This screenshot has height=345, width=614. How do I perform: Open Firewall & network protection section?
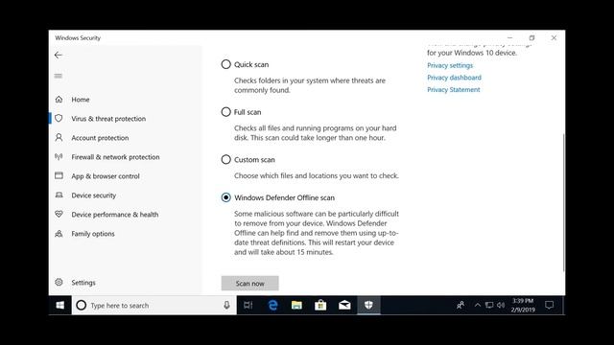coord(115,157)
